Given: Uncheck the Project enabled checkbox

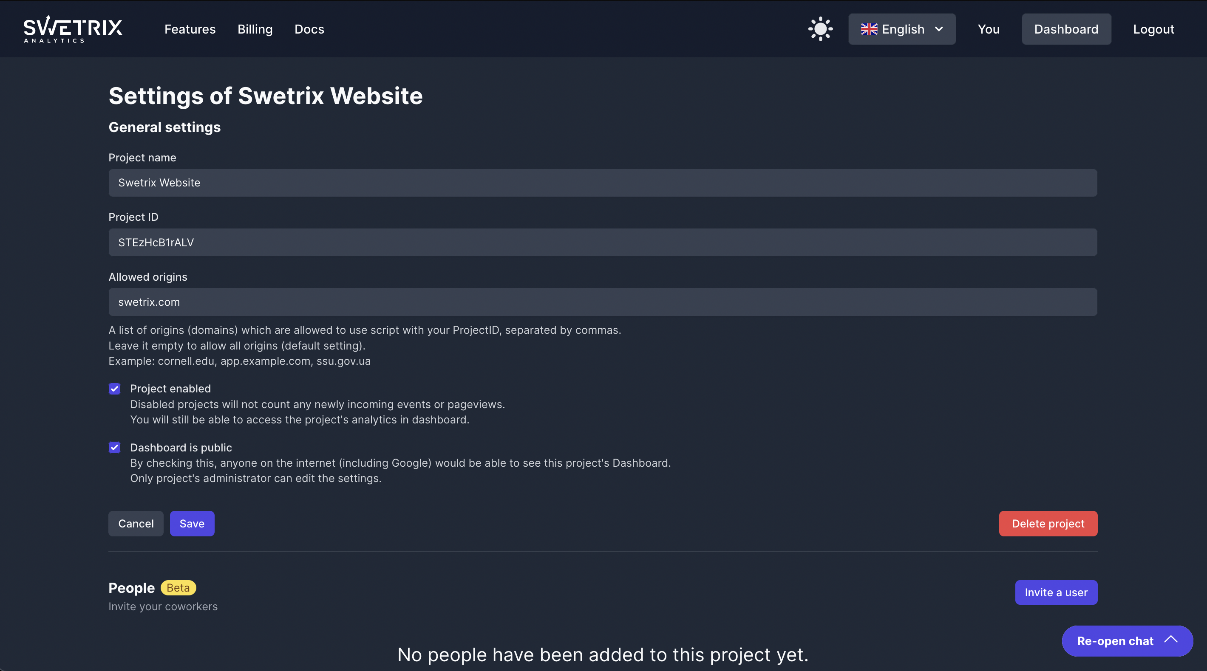Looking at the screenshot, I should [114, 389].
